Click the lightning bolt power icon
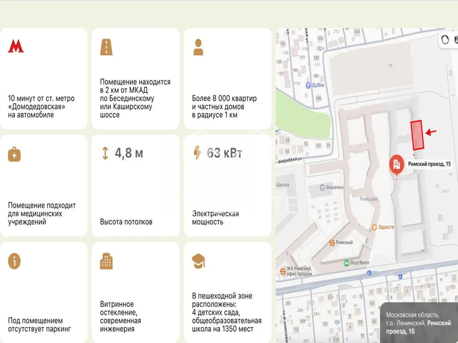458x343 pixels. 197,153
